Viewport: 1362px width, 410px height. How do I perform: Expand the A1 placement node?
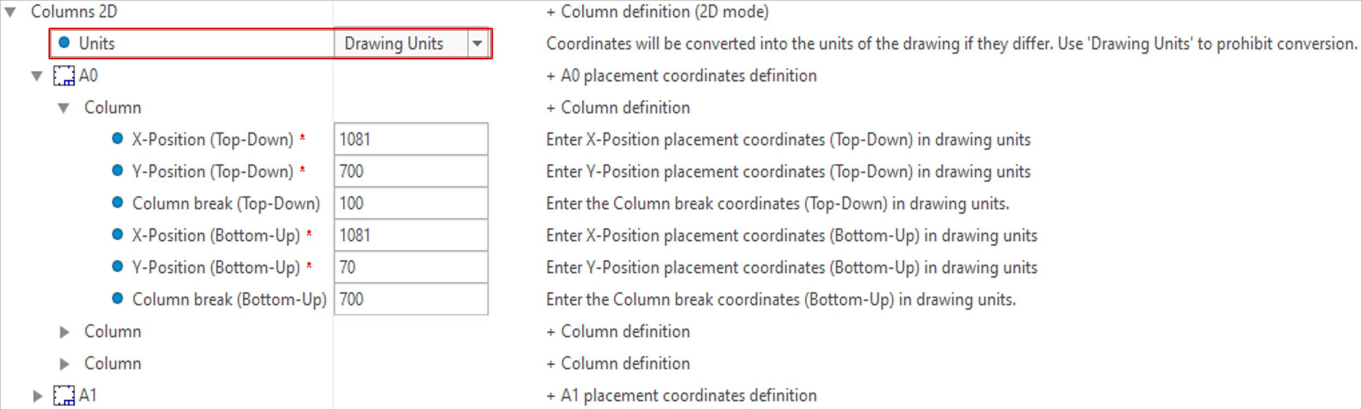click(x=38, y=396)
